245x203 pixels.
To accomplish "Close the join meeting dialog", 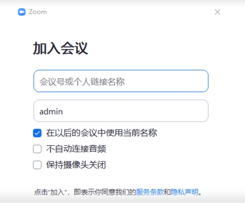I will click(x=217, y=12).
